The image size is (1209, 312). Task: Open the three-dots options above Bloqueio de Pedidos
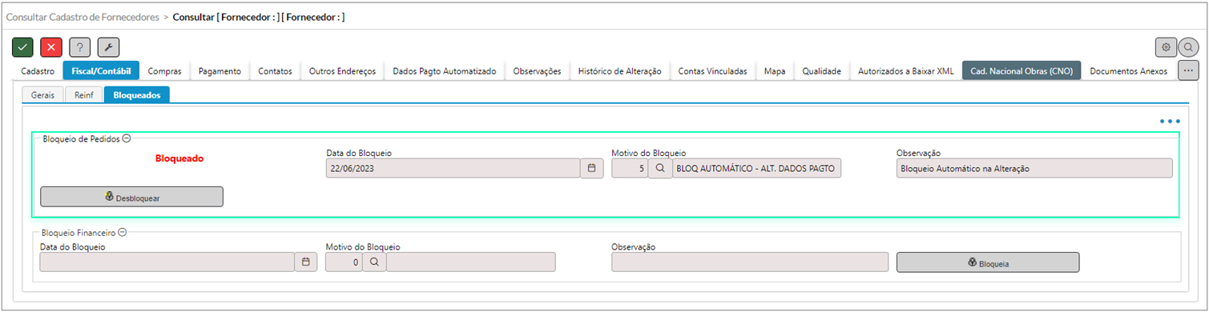click(1170, 122)
